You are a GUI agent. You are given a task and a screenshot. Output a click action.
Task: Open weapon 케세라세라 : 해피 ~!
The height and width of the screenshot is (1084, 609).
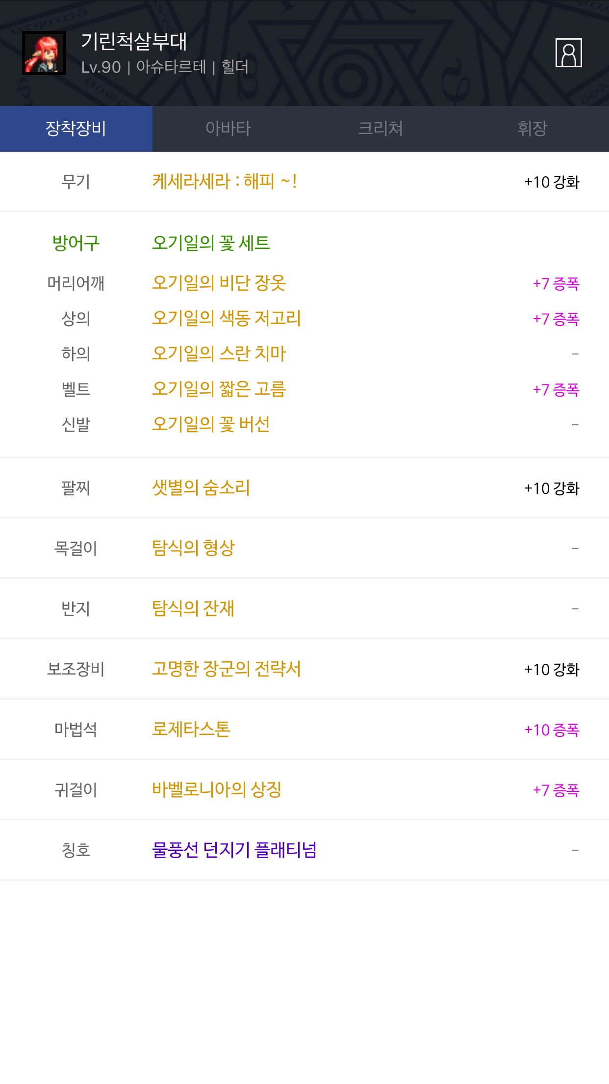[x=225, y=182]
